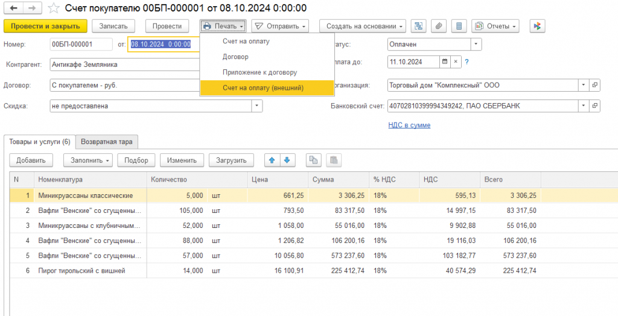
Task: Click the Загрузить button
Action: tap(231, 160)
